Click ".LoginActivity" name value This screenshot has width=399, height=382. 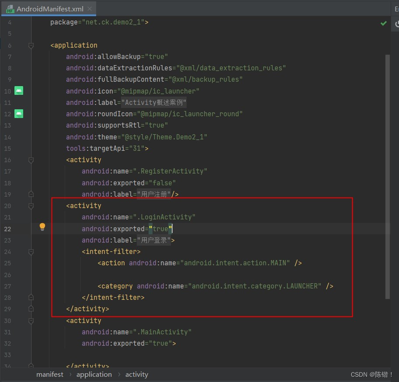tap(164, 217)
